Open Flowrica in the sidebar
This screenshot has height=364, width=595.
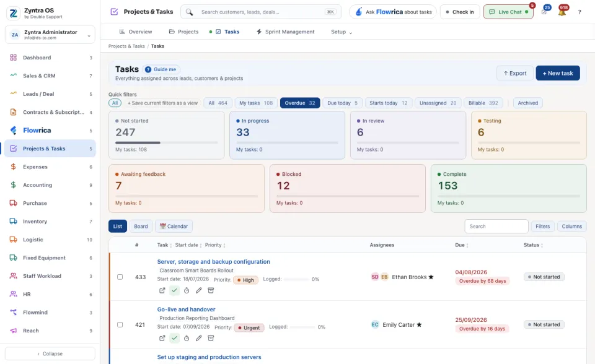pyautogui.click(x=50, y=131)
